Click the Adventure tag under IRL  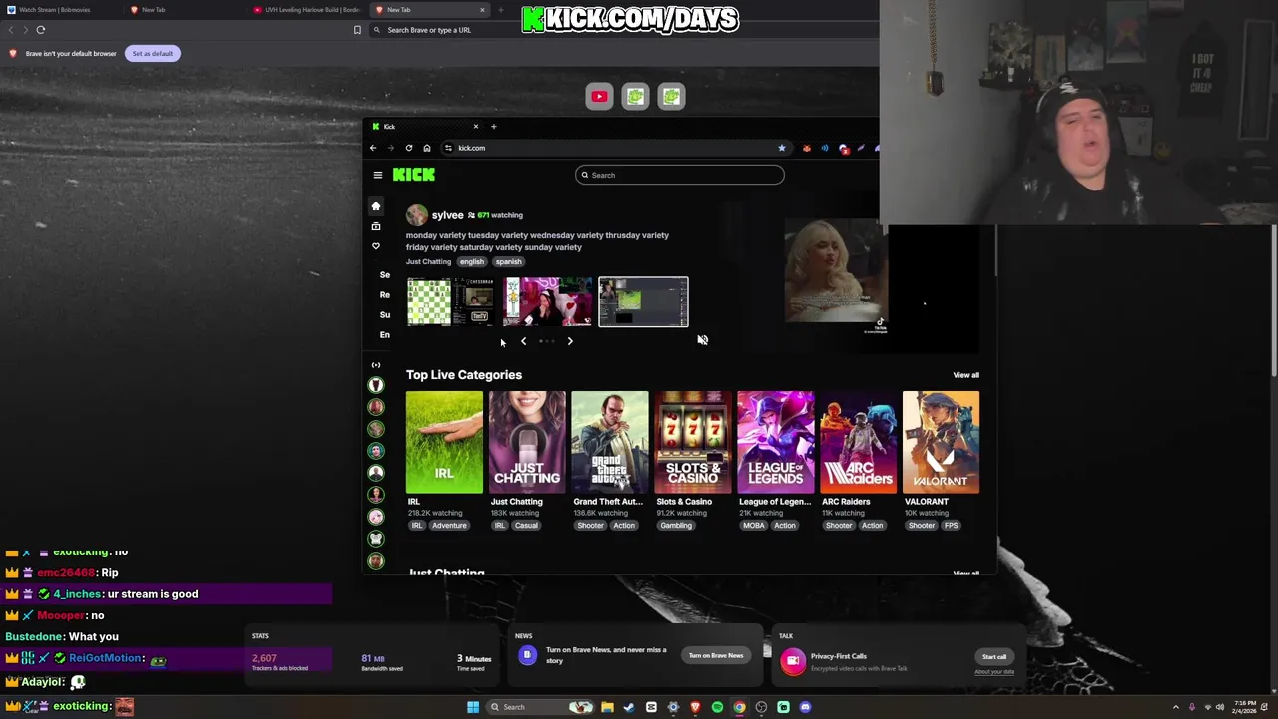click(449, 526)
